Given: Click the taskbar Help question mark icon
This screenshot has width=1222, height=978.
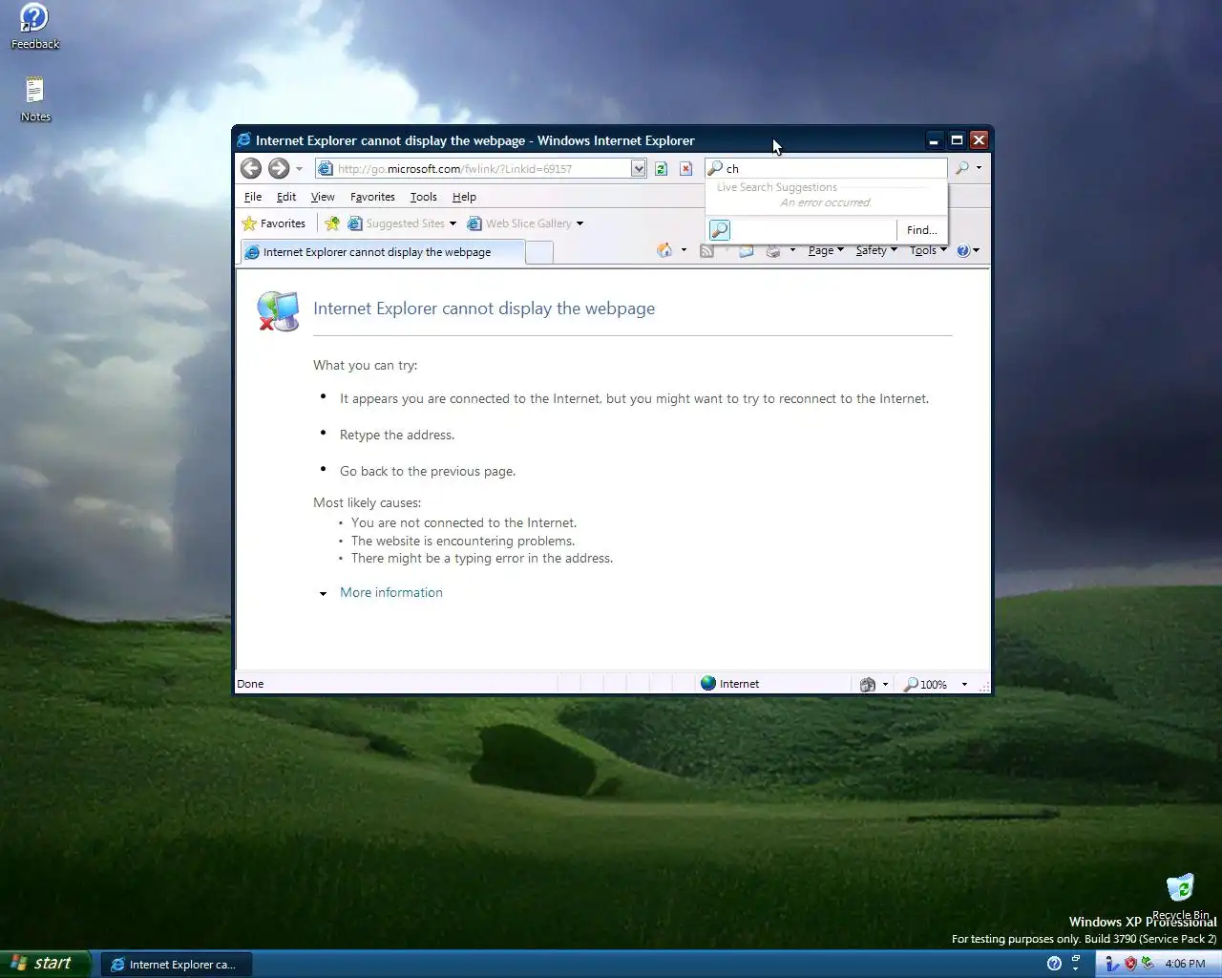Looking at the screenshot, I should click(x=1054, y=964).
